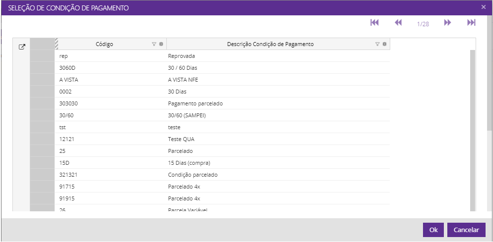Select the row selector for code 0002

click(x=42, y=92)
